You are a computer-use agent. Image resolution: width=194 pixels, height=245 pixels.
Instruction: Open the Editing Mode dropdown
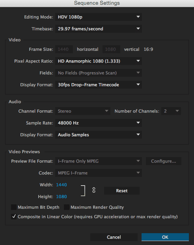click(x=99, y=17)
